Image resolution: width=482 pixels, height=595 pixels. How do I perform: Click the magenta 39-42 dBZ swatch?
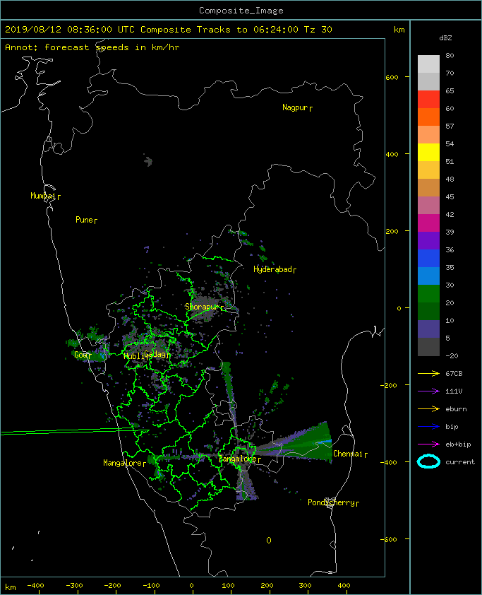tap(428, 223)
